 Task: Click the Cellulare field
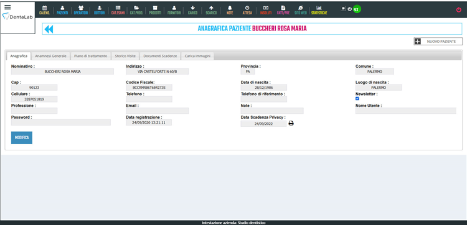(x=34, y=99)
